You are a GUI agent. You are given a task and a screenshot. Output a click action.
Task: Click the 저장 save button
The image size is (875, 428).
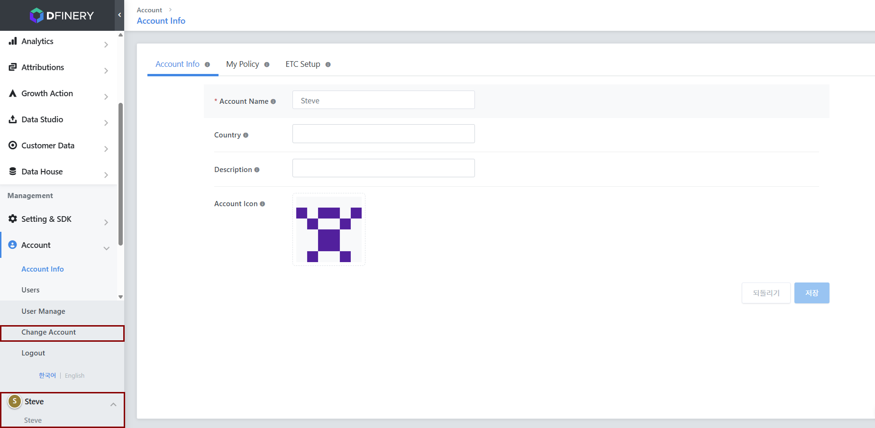811,293
